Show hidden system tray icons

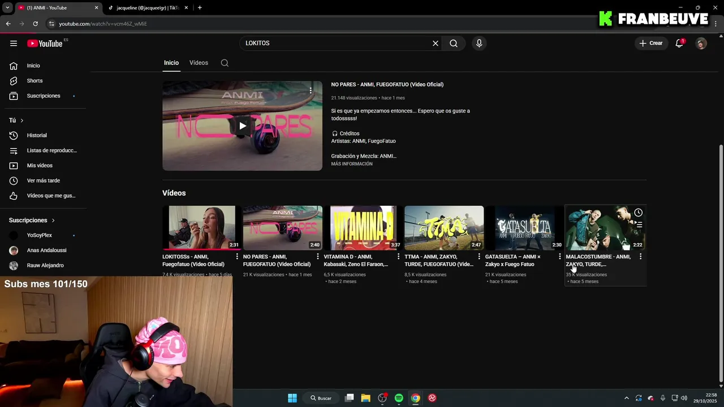click(626, 398)
